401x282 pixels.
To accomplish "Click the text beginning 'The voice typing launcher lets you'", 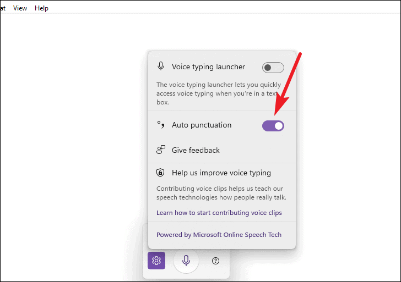I will click(219, 93).
